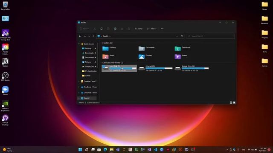Click the Search This PC field
This screenshot has width=273, height=153.
pos(210,36)
